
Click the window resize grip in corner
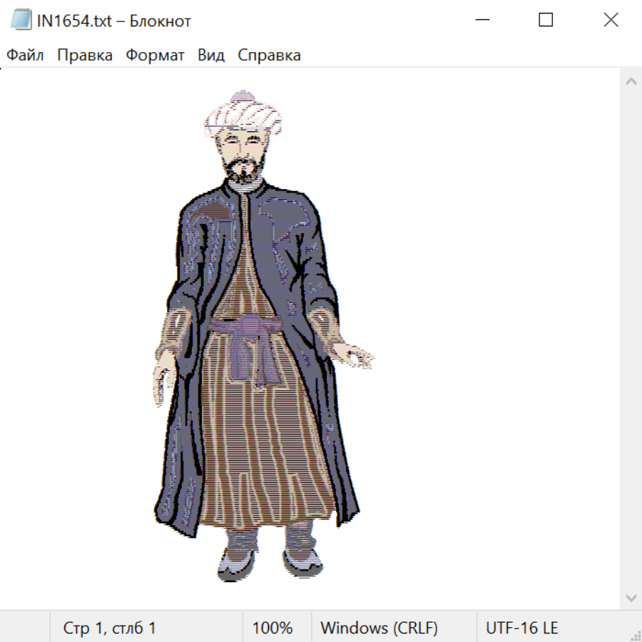(x=634, y=634)
